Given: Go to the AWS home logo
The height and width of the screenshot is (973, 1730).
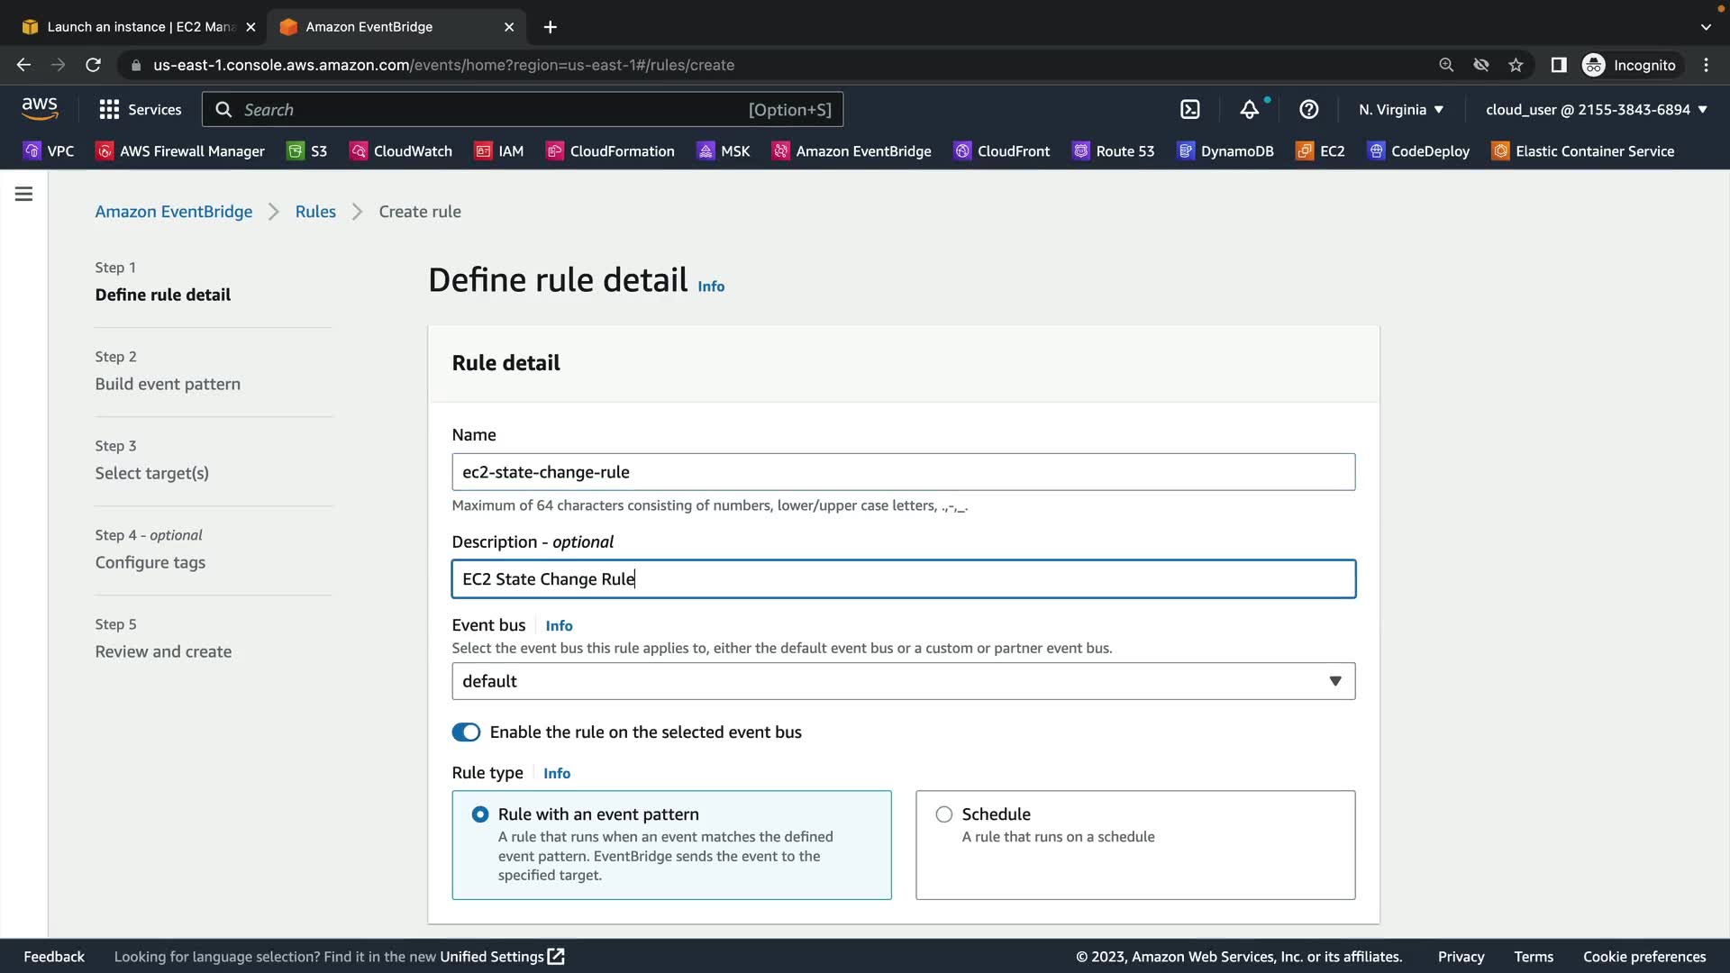Looking at the screenshot, I should click(40, 109).
